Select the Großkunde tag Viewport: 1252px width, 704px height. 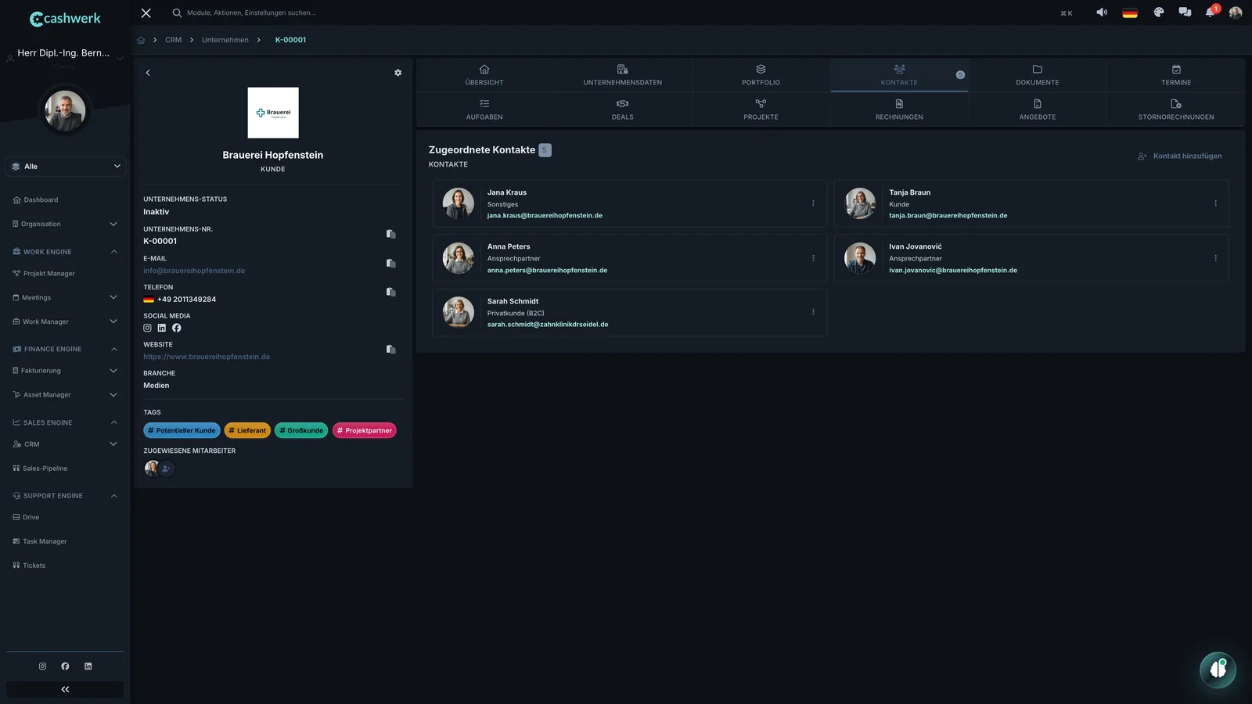click(x=301, y=431)
